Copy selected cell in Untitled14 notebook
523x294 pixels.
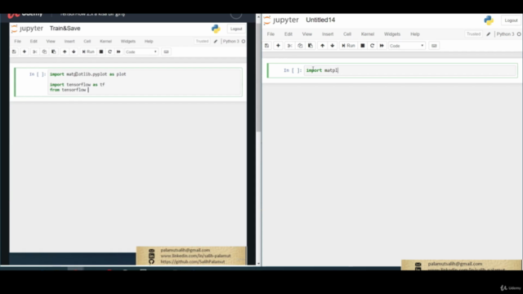(x=300, y=46)
